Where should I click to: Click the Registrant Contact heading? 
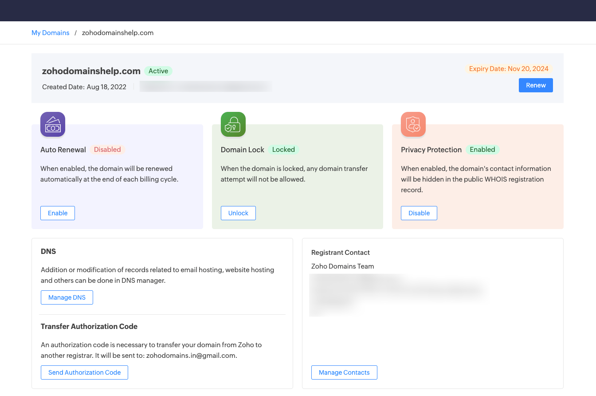point(341,253)
